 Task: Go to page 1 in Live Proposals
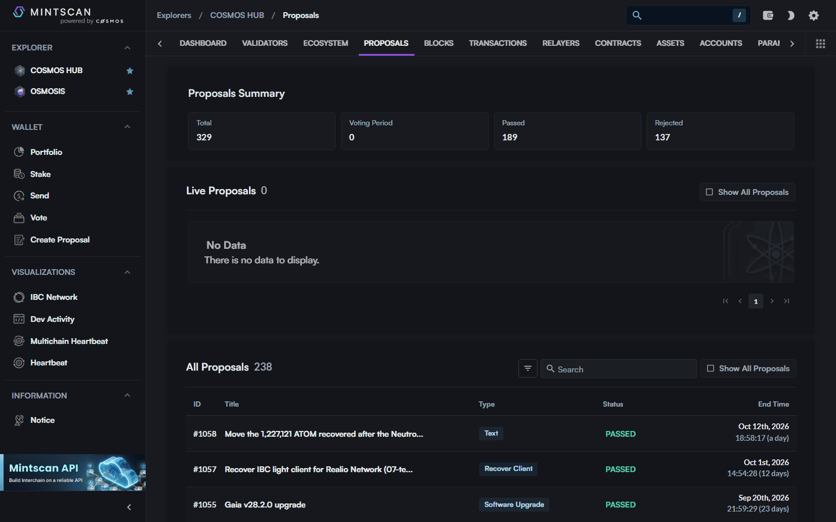(755, 302)
